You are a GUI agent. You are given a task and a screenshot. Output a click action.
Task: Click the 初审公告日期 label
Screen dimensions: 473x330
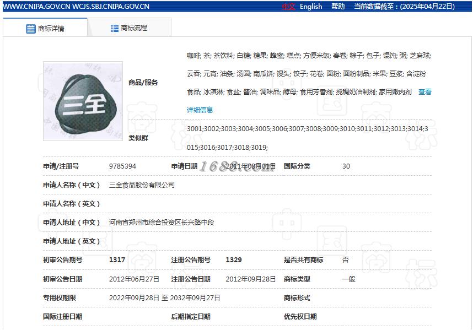point(62,279)
